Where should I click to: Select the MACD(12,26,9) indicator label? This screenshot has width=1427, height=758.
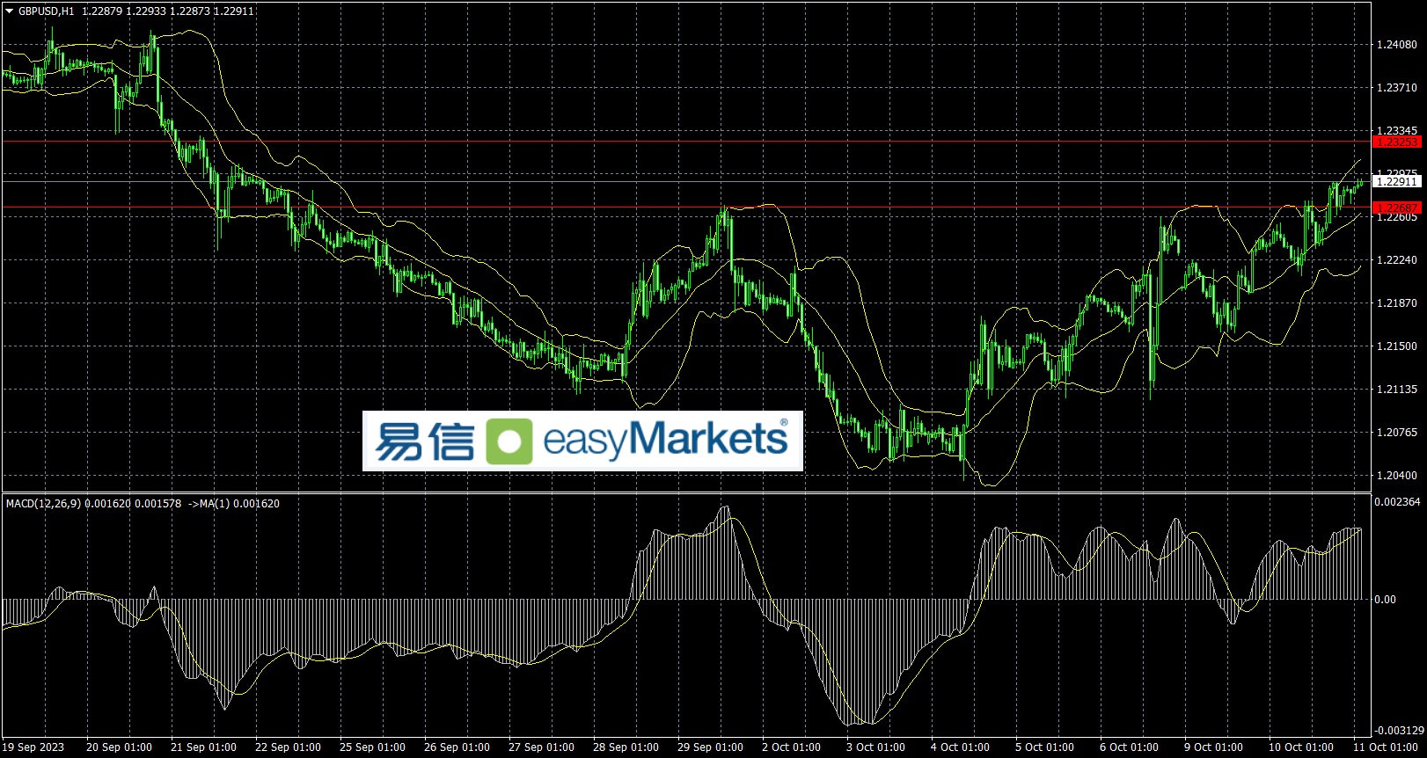coord(43,504)
